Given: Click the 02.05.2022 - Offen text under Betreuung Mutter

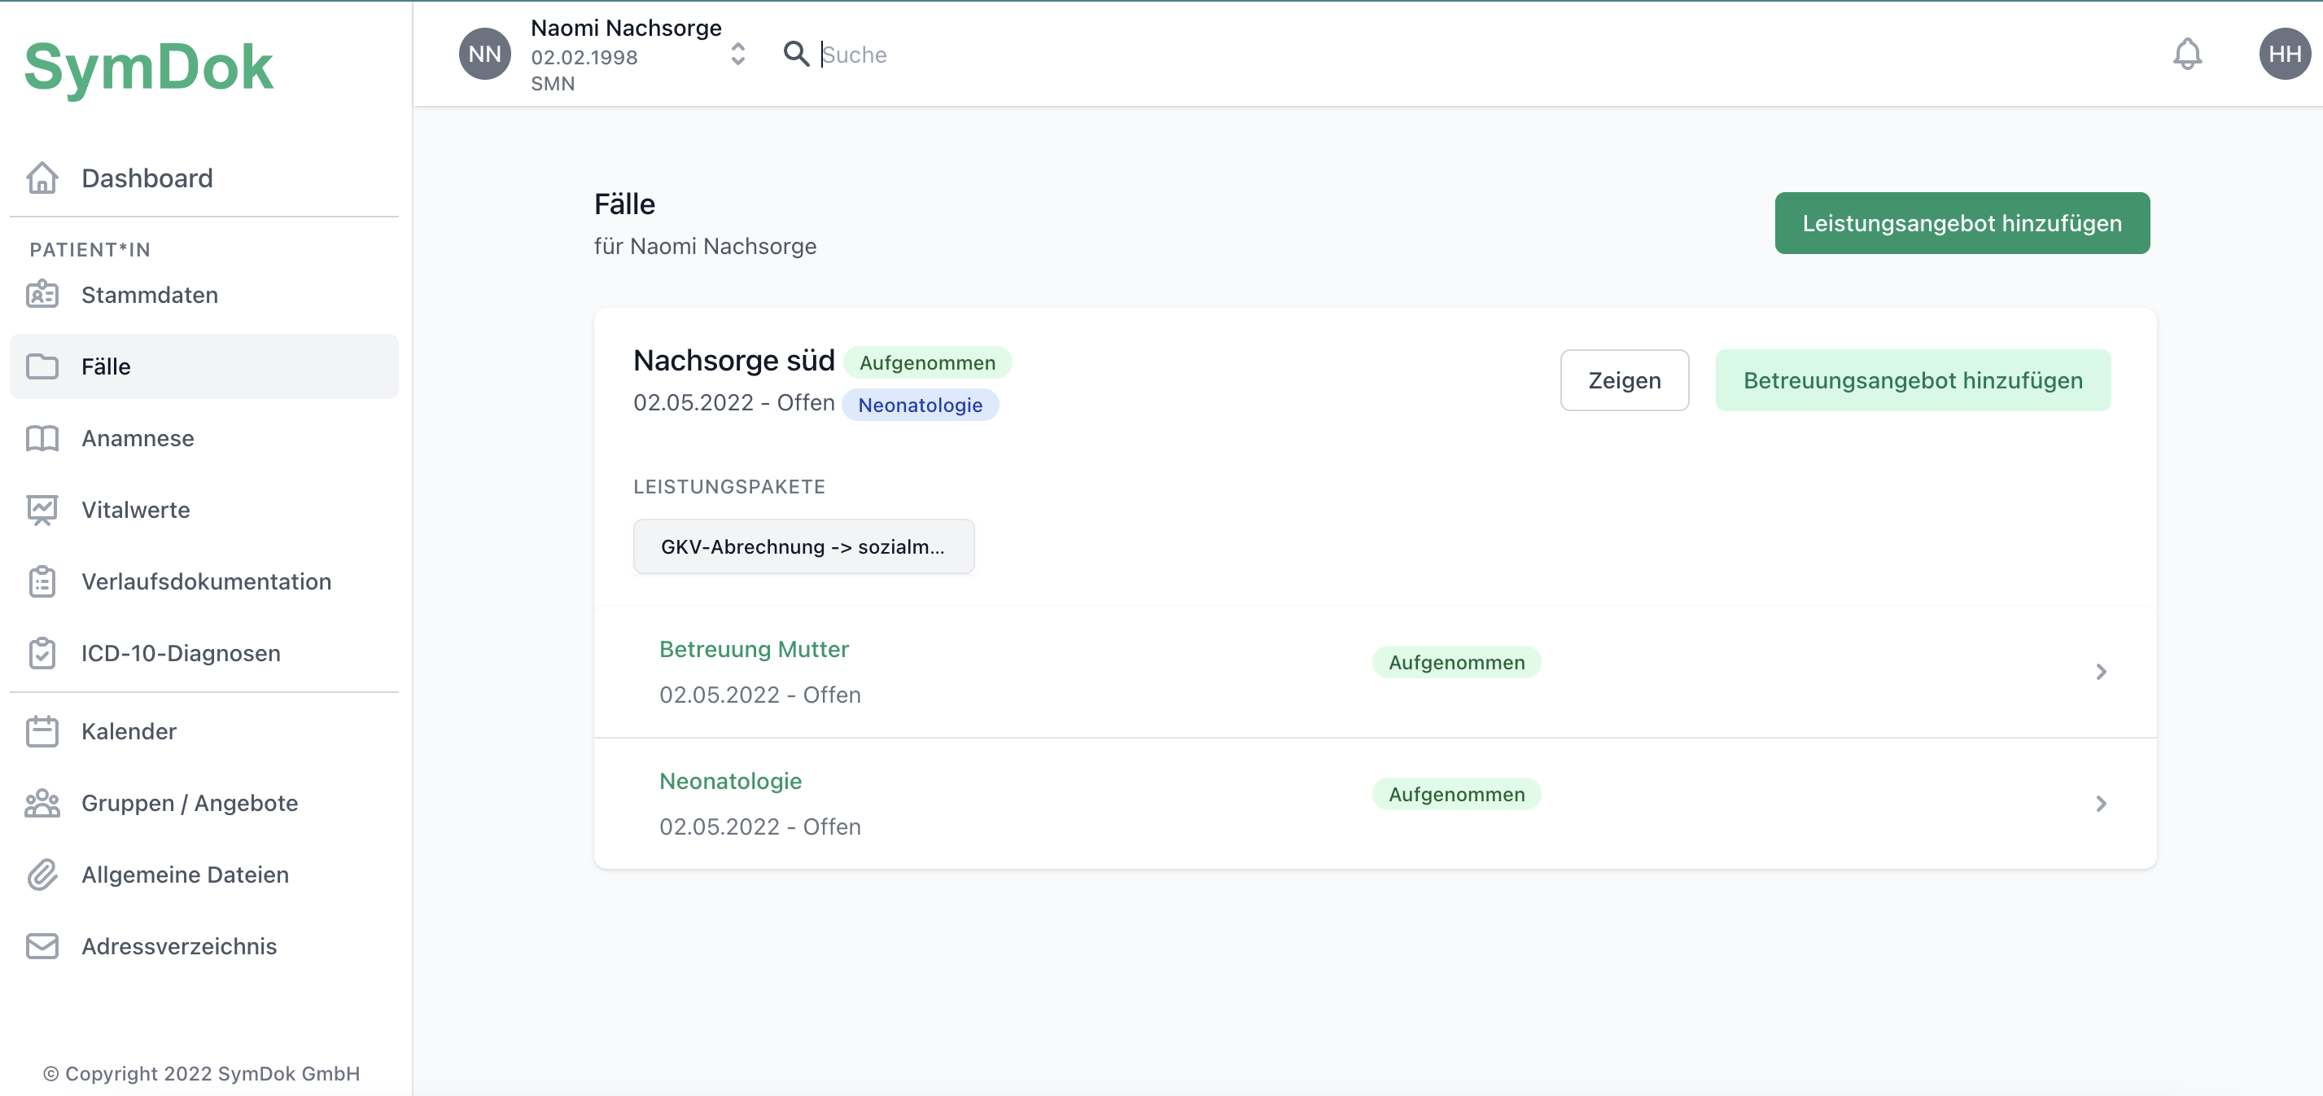Looking at the screenshot, I should tap(759, 695).
